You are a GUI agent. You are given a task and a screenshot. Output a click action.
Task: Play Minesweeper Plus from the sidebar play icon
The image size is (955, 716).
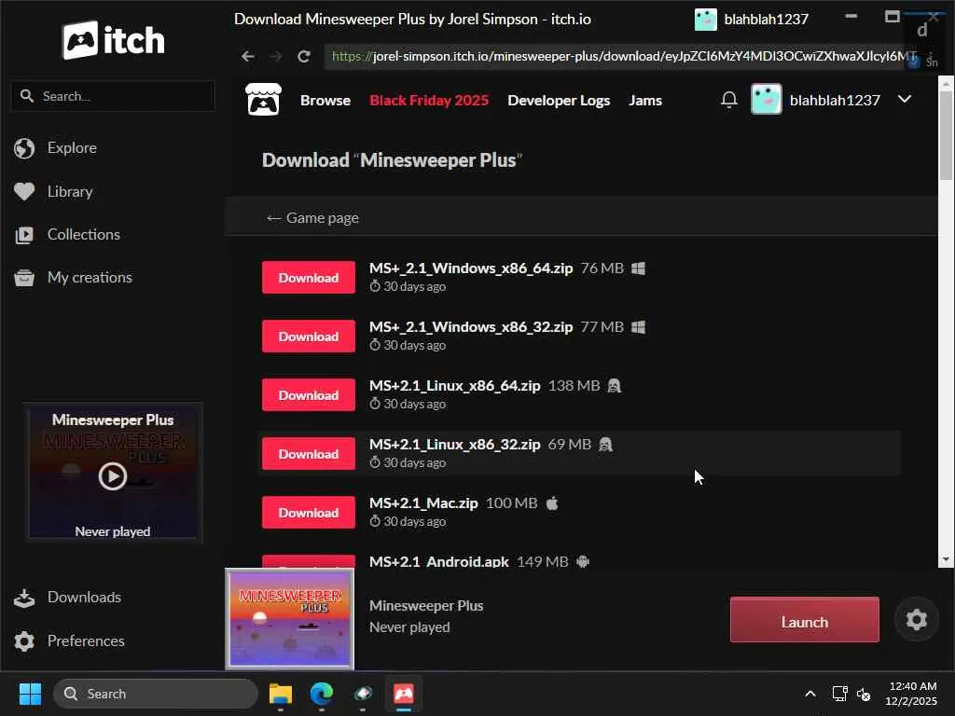(113, 476)
